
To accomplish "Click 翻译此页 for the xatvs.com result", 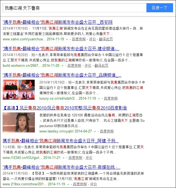I will 106,39.
